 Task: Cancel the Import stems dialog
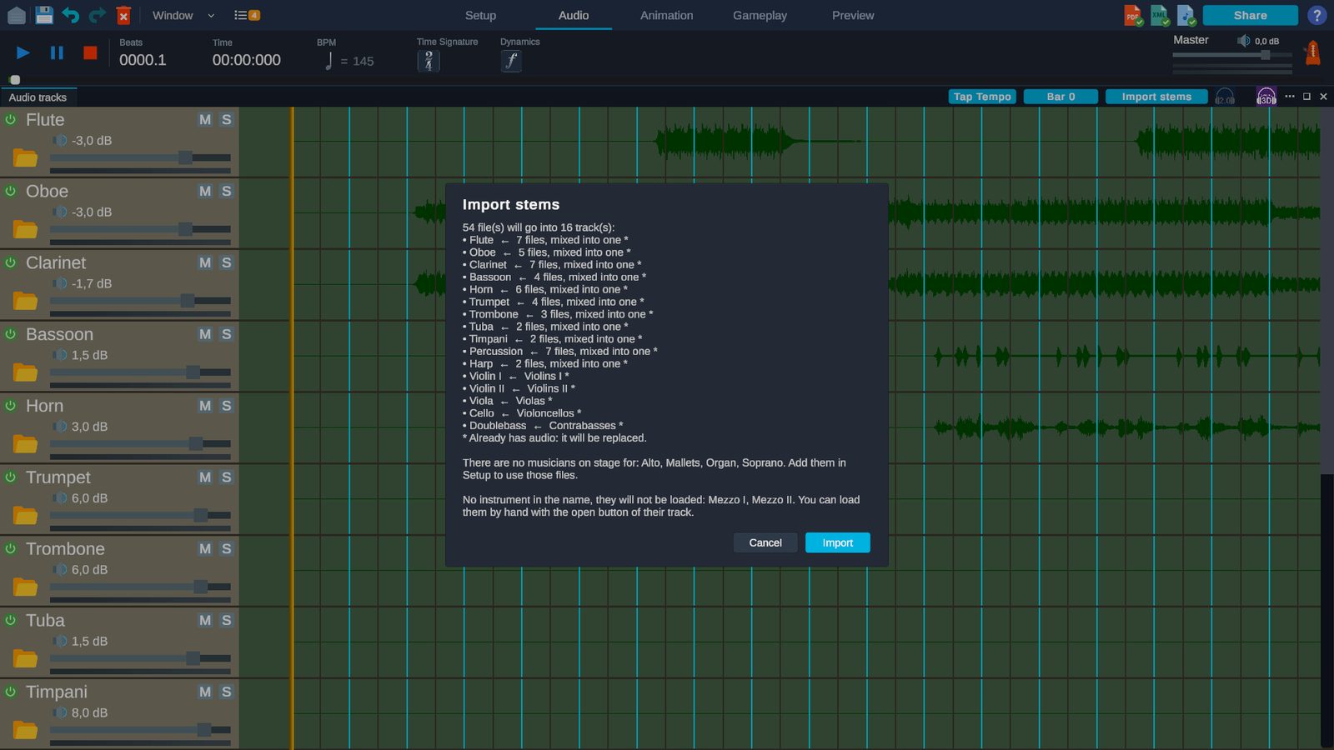point(765,542)
